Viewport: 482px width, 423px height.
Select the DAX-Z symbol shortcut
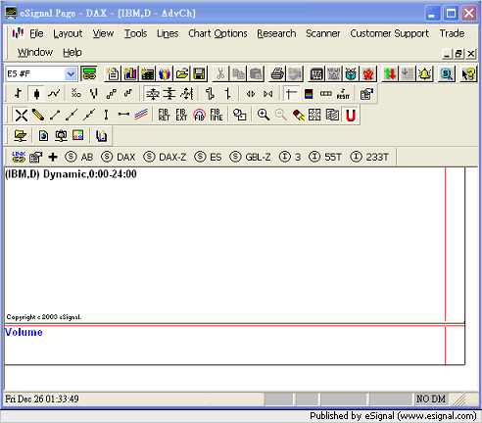click(165, 157)
